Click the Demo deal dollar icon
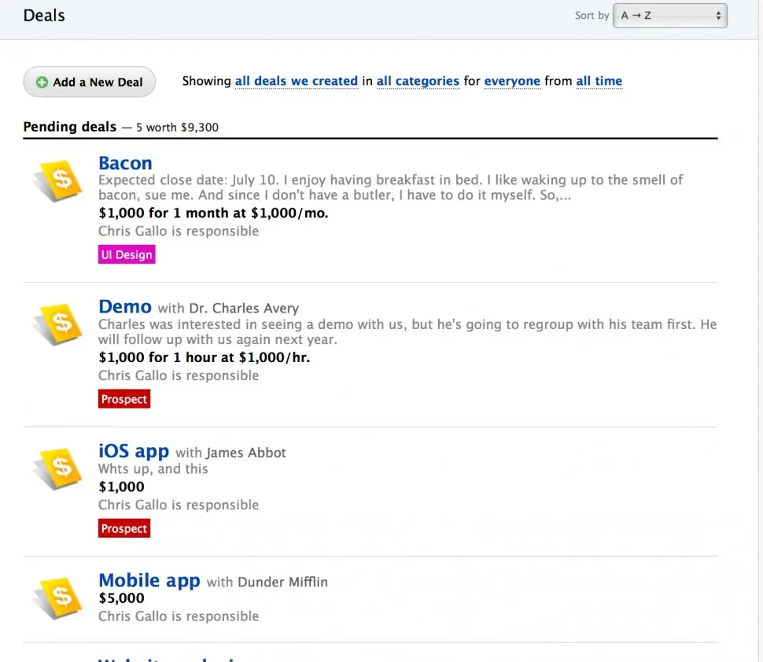Image resolution: width=763 pixels, height=662 pixels. coord(58,323)
